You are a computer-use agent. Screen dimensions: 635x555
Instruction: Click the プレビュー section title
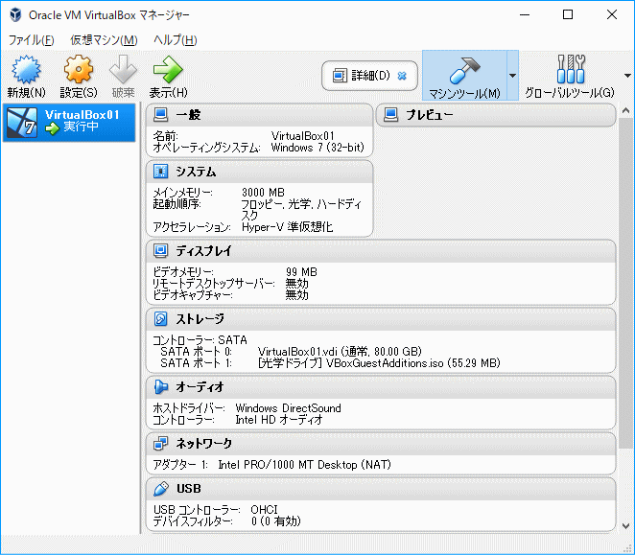pyautogui.click(x=430, y=115)
